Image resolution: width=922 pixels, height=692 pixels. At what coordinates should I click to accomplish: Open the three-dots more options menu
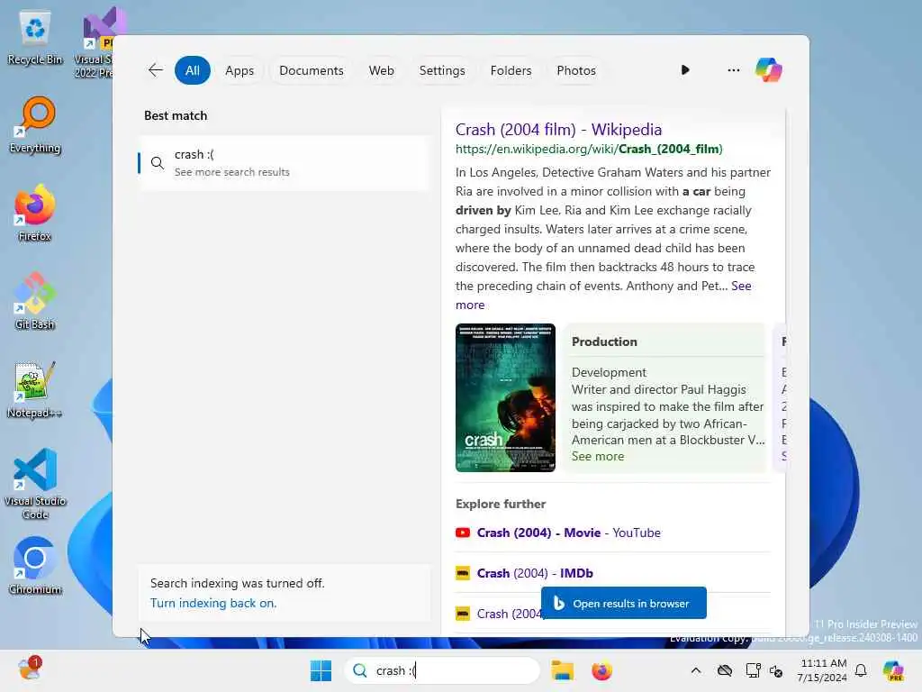pyautogui.click(x=733, y=70)
